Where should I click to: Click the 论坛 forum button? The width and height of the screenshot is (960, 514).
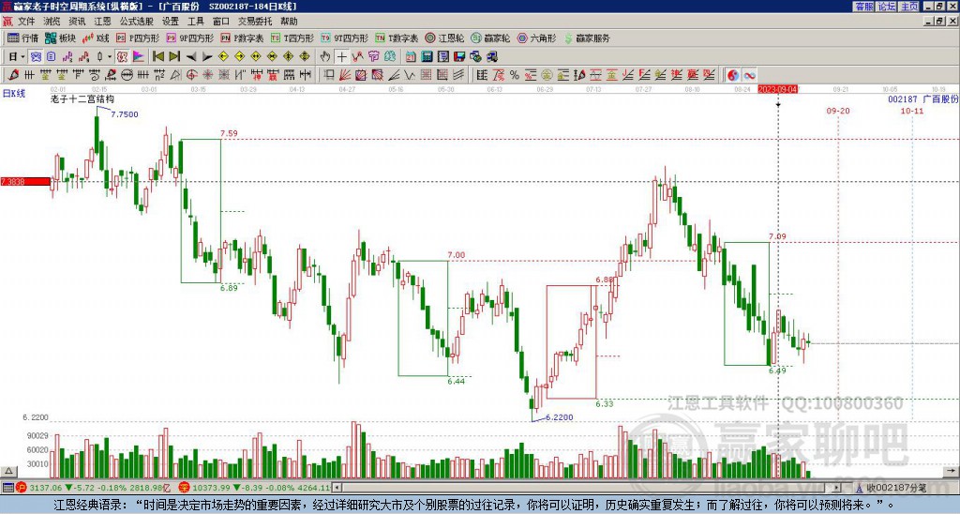click(887, 7)
